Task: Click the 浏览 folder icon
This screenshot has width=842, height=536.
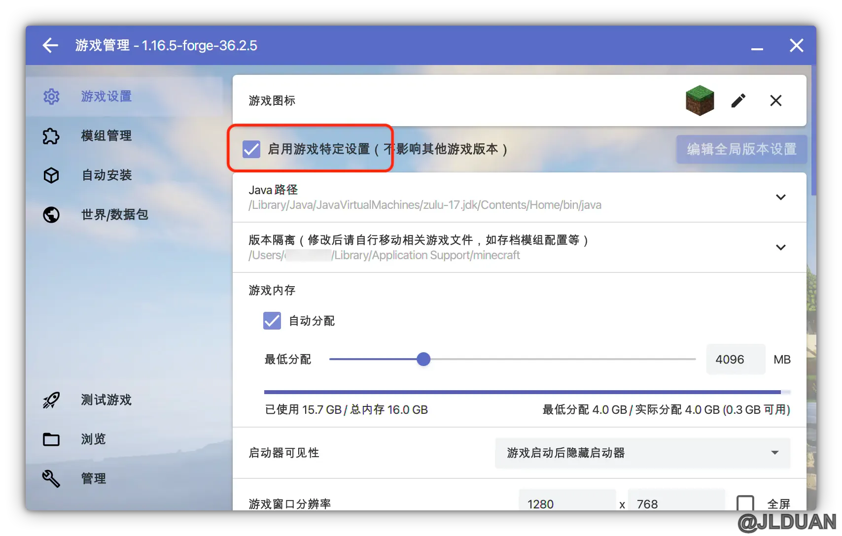Action: tap(51, 439)
